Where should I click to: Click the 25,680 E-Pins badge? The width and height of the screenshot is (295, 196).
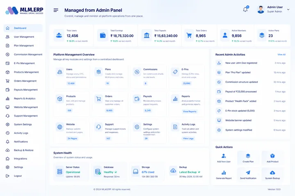(x=187, y=83)
